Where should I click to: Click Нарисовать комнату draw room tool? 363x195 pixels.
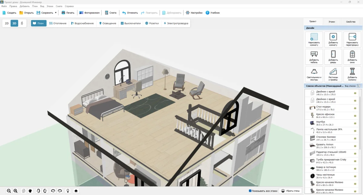coord(314,39)
